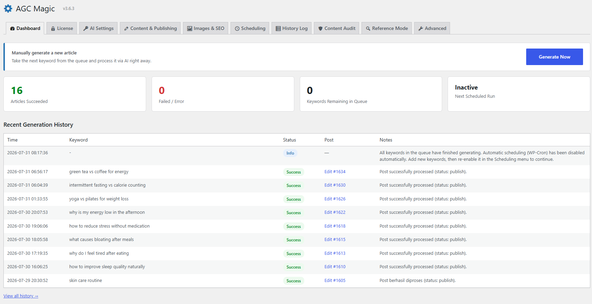Image resolution: width=592 pixels, height=304 pixels.
Task: Click the Time column header
Action: click(12, 140)
